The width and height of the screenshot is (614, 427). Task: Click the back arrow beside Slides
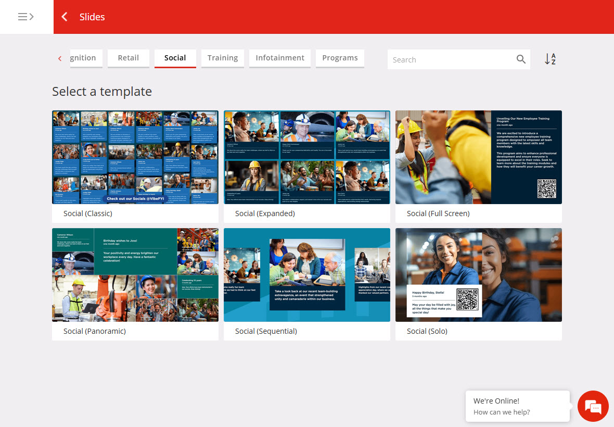click(x=65, y=17)
